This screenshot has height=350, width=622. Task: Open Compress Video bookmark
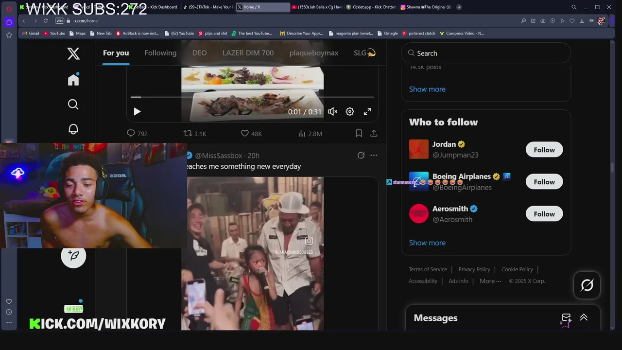click(462, 34)
